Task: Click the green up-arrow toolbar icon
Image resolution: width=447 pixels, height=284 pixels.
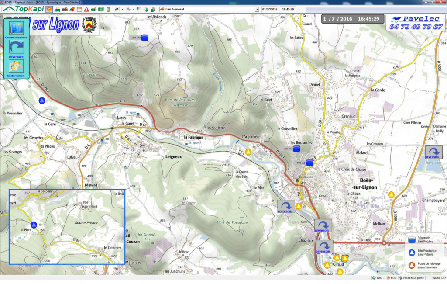Action: (138, 9)
